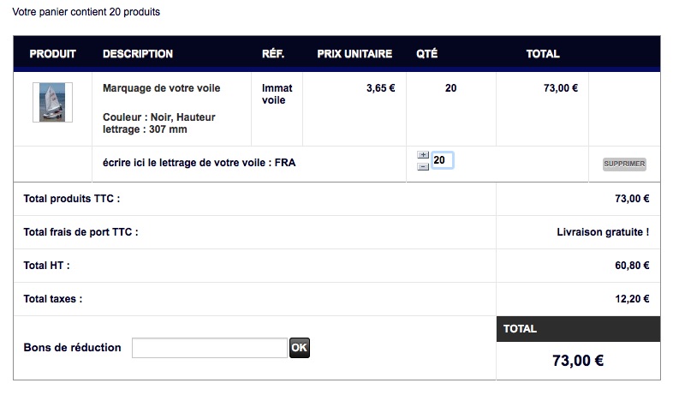Image resolution: width=673 pixels, height=395 pixels.
Task: Increase quantity with the plus button
Action: click(x=423, y=155)
